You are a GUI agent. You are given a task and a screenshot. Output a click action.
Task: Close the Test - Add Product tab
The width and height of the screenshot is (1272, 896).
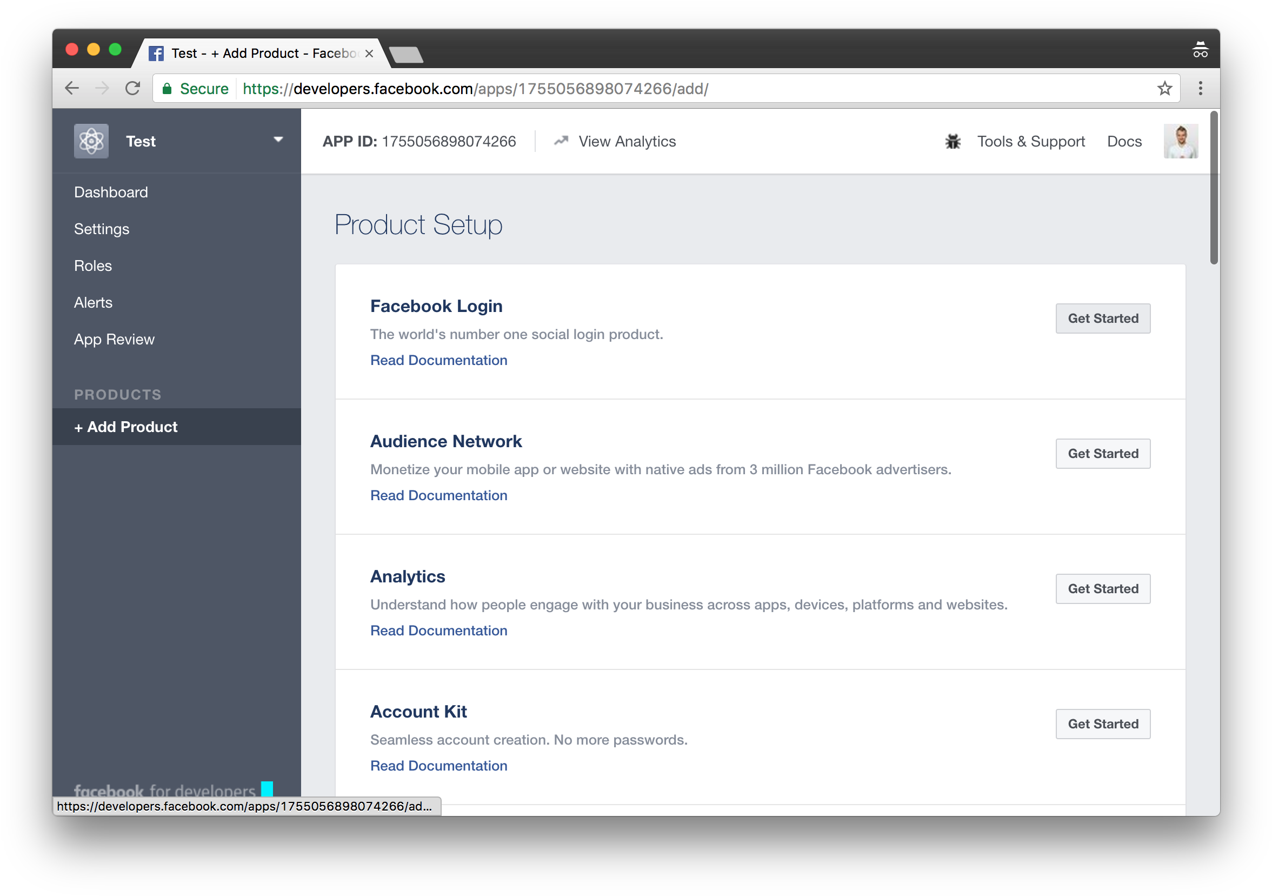369,53
